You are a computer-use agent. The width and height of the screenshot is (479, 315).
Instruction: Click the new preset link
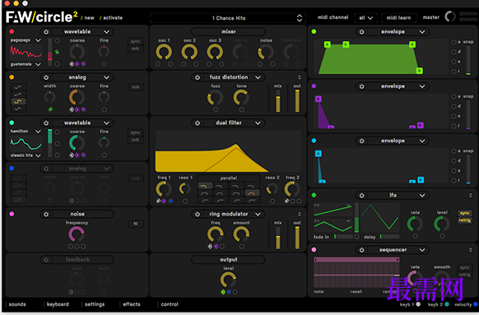(88, 18)
